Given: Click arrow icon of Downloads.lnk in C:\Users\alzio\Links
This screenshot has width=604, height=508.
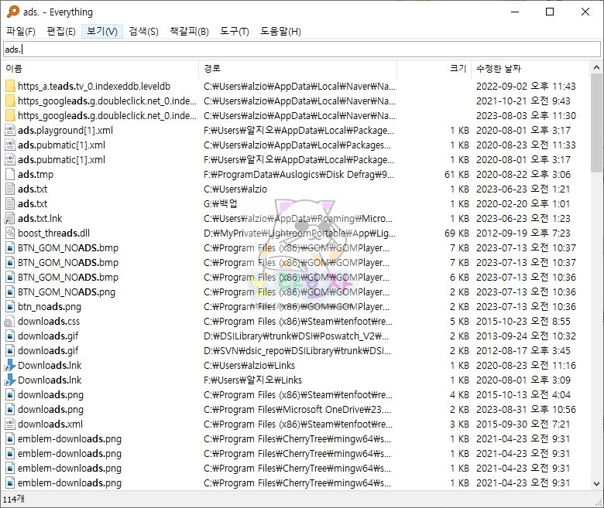Looking at the screenshot, I should coord(9,365).
